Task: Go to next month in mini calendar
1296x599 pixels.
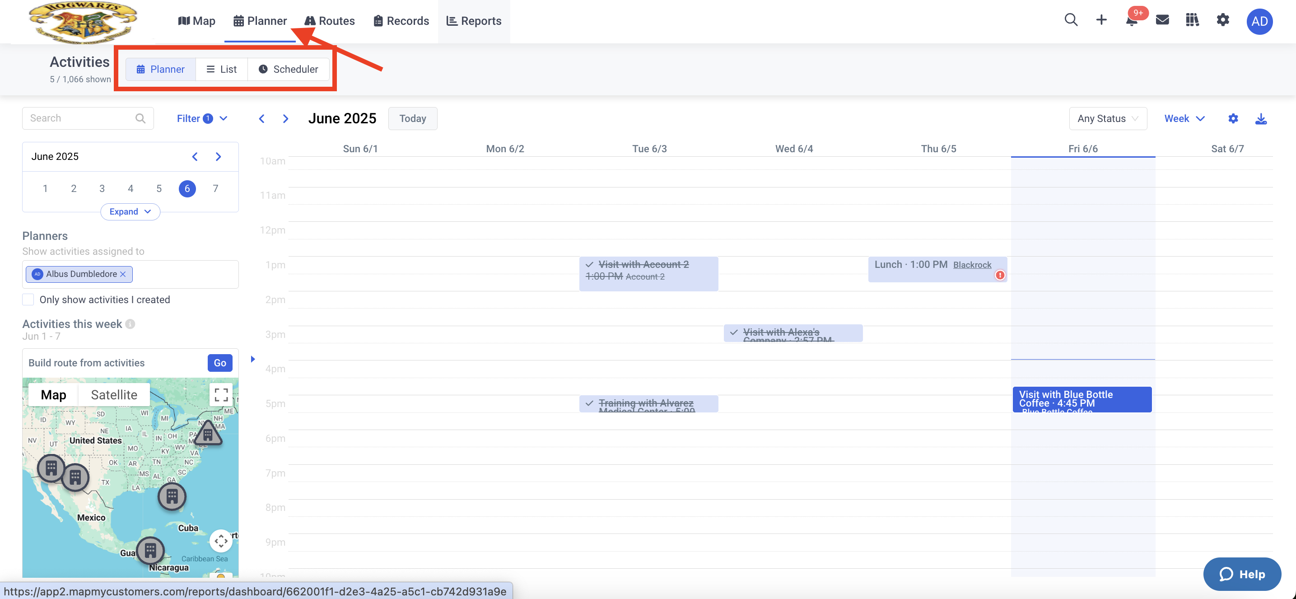Action: coord(219,157)
